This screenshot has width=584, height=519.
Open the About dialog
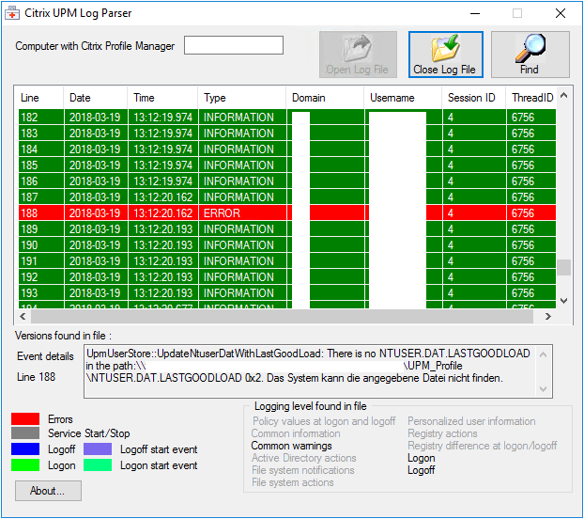[x=48, y=490]
